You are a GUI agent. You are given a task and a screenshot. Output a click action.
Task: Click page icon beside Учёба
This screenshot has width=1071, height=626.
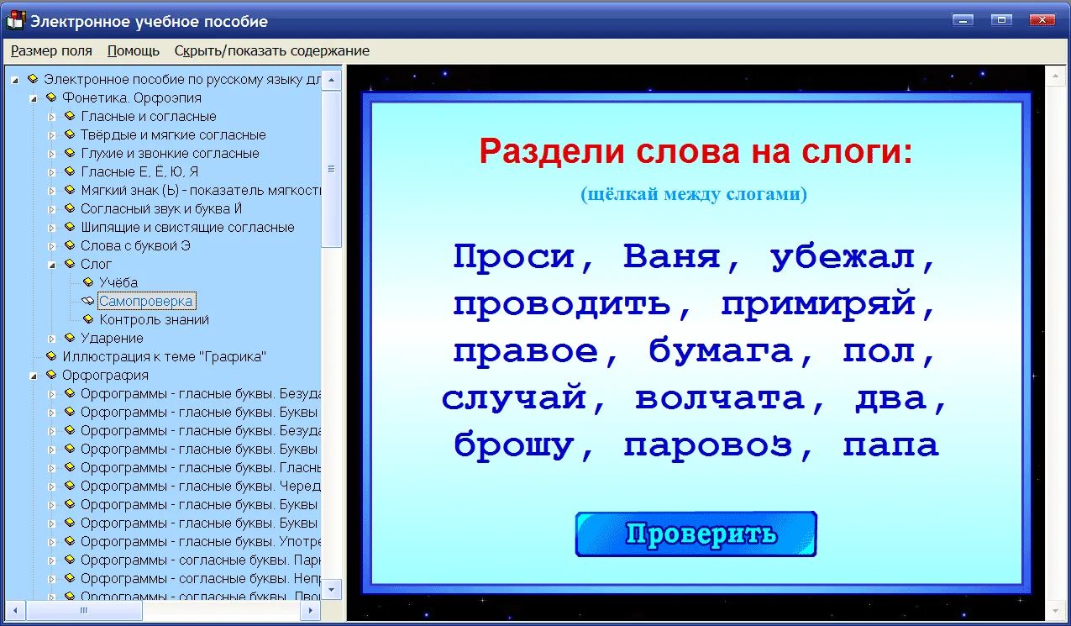pyautogui.click(x=88, y=282)
